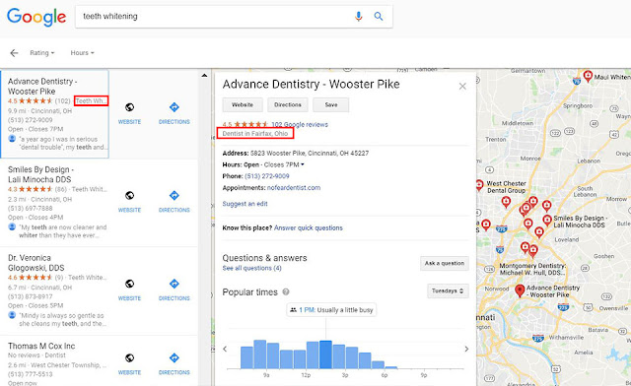Click the Save button in details panel

[x=331, y=105]
